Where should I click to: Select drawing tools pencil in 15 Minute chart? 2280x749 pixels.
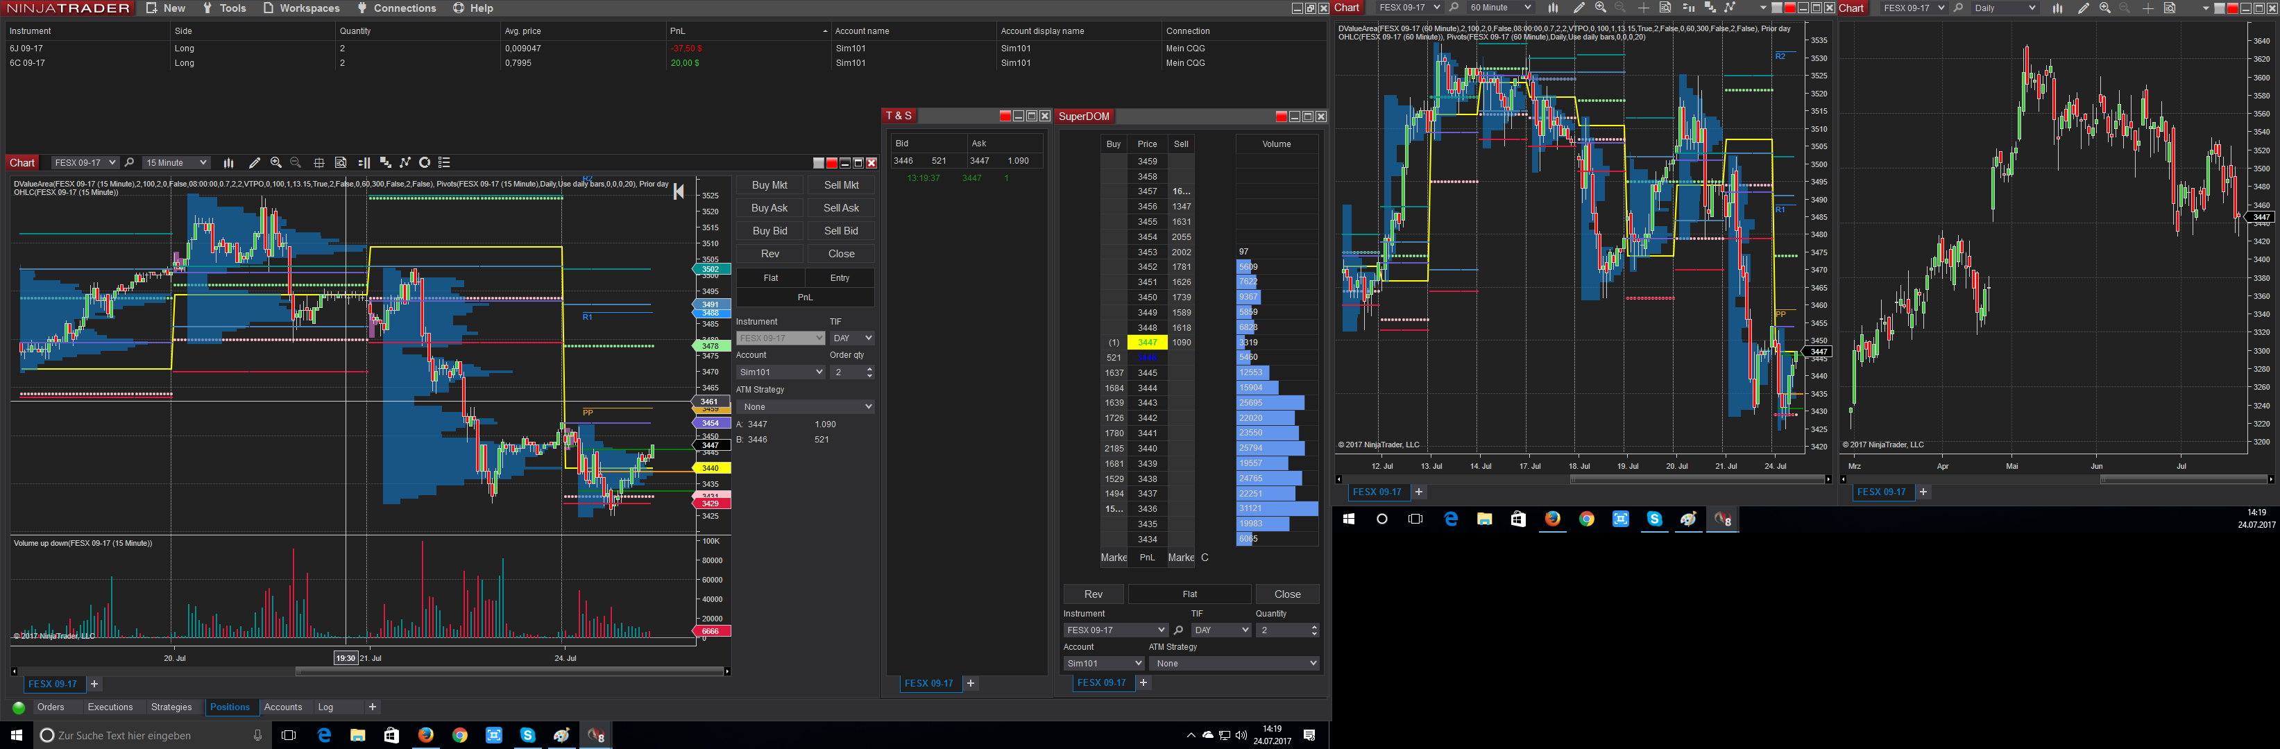(254, 163)
